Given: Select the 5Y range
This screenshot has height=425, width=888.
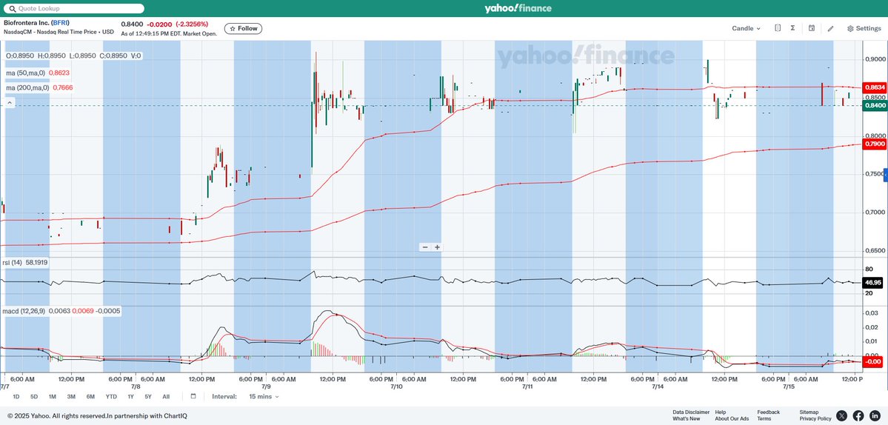Looking at the screenshot, I should coord(148,397).
